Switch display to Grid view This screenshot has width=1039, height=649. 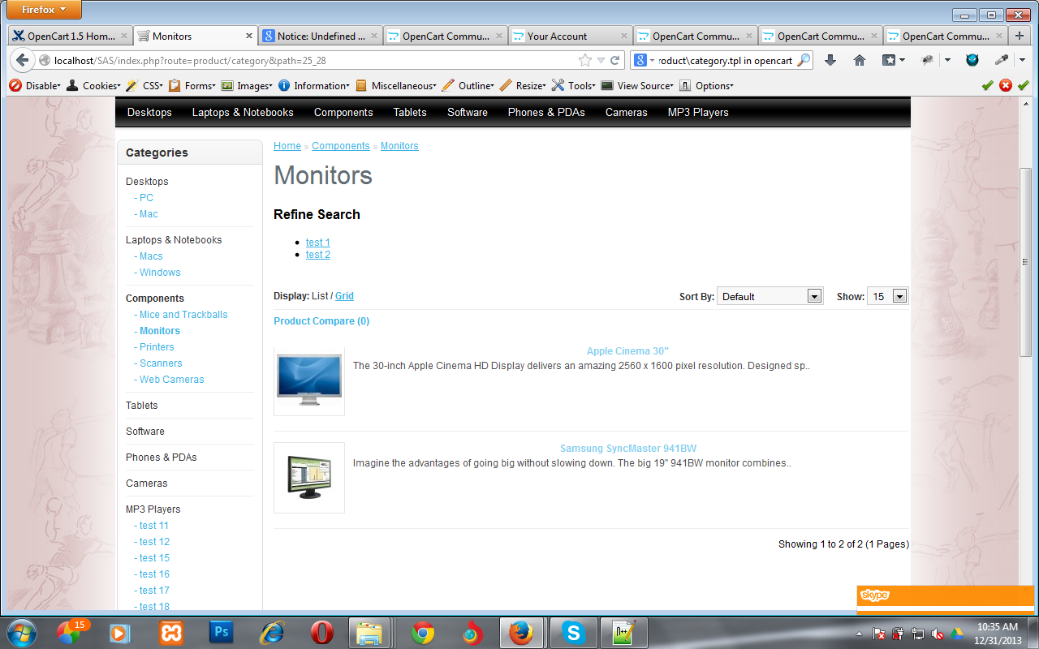point(344,296)
